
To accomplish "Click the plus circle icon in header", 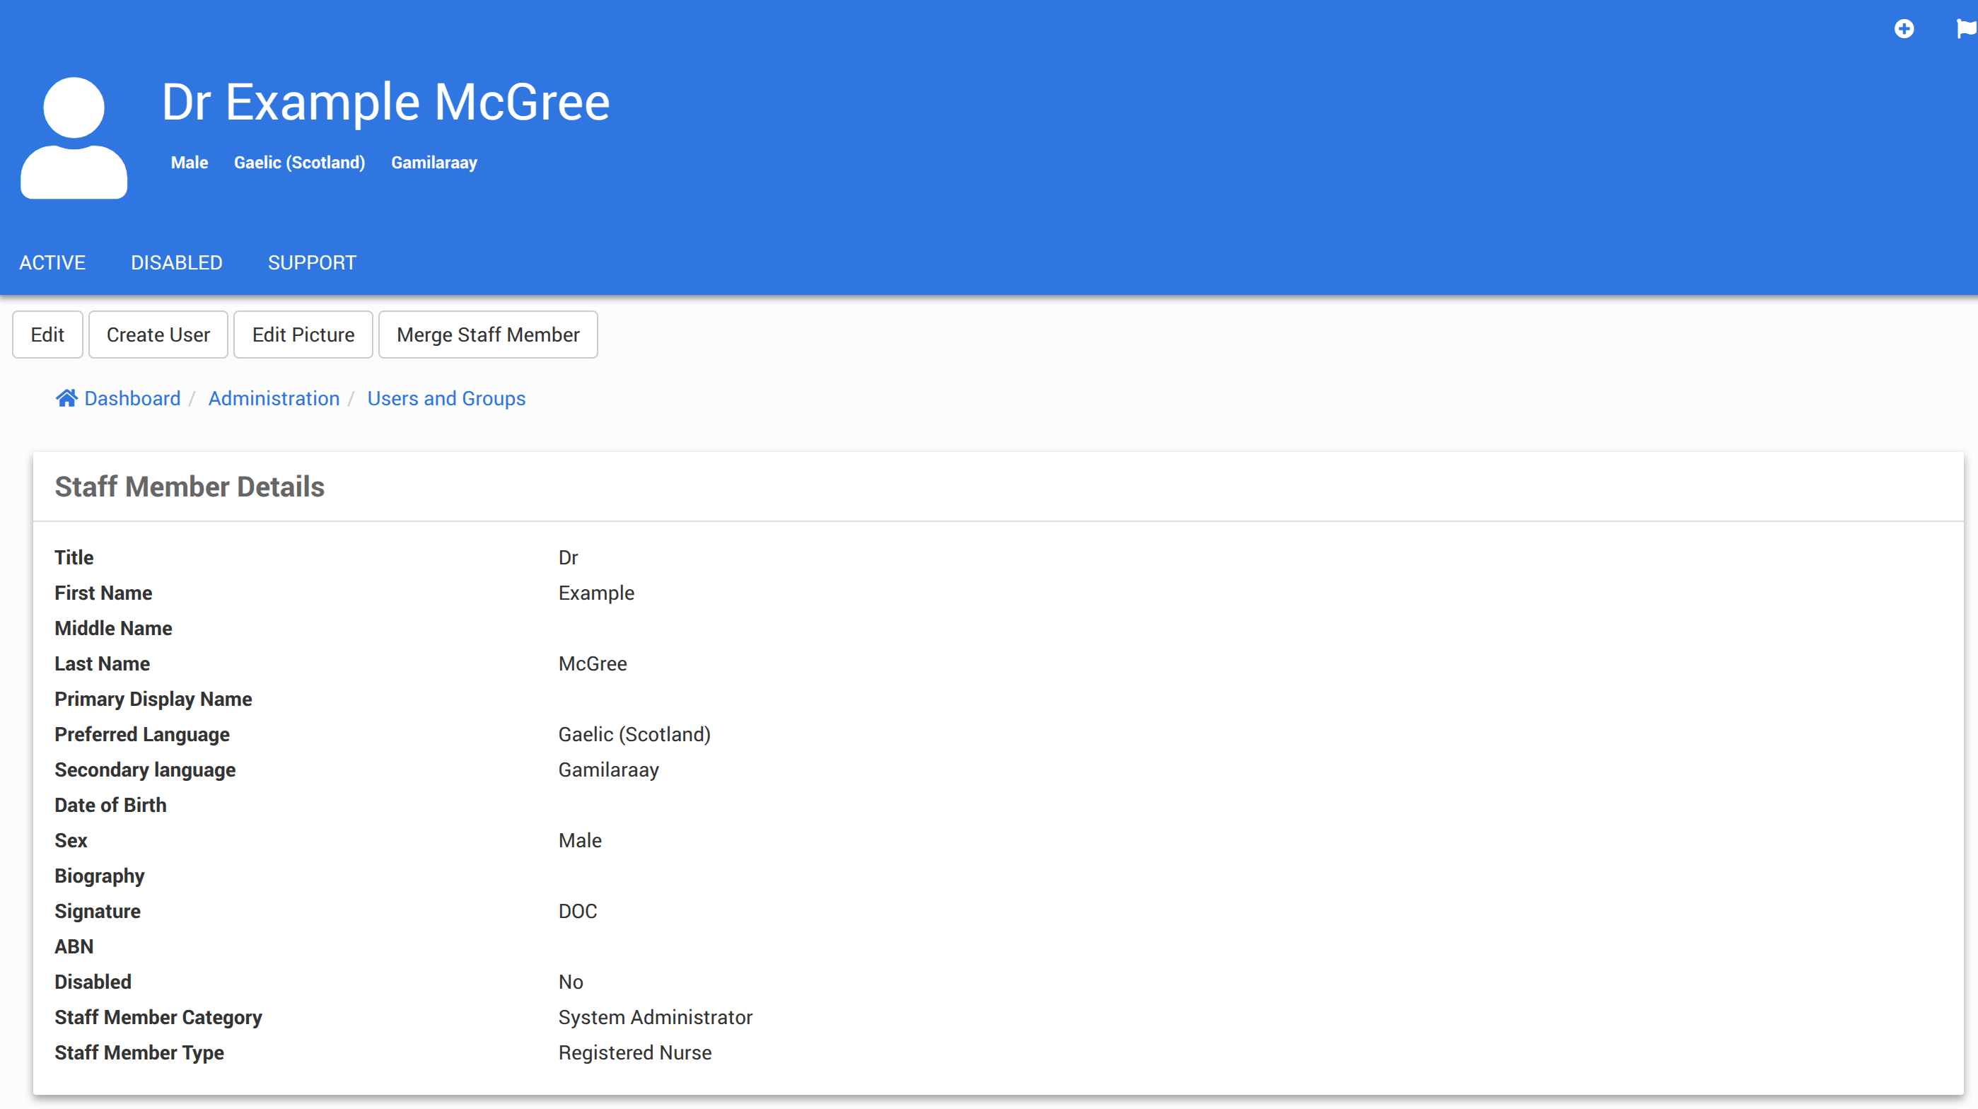I will coord(1904,29).
